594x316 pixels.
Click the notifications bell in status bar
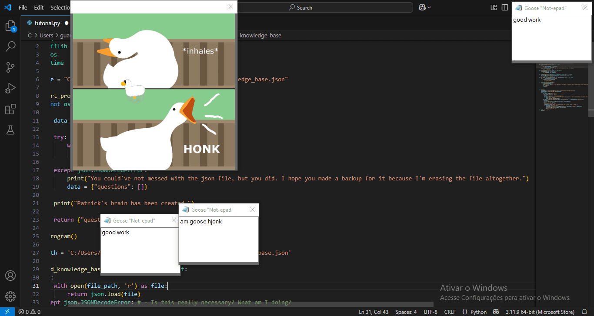(x=584, y=312)
